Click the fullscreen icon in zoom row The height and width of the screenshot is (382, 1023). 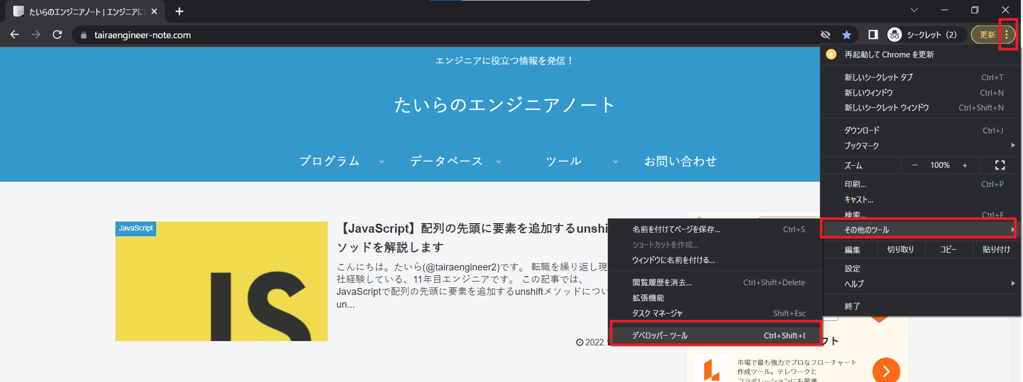click(x=1000, y=165)
